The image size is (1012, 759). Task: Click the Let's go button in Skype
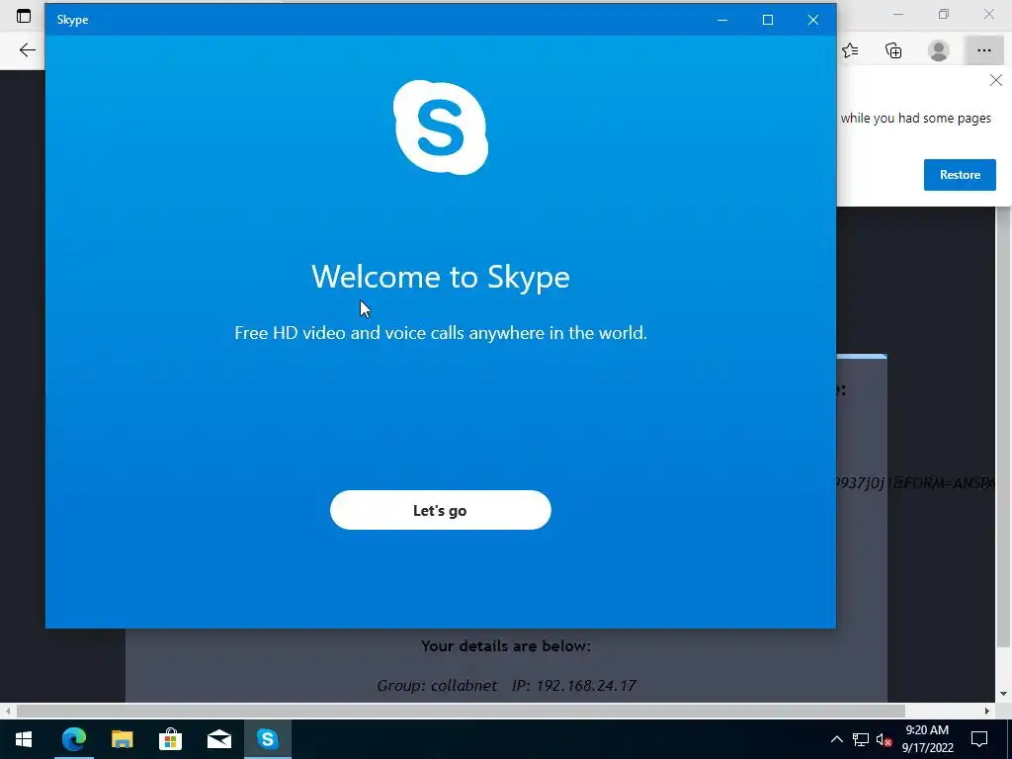pyautogui.click(x=440, y=510)
